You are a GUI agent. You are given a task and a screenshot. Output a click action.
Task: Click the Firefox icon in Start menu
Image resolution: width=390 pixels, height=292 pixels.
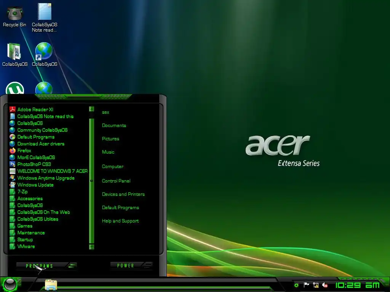[x=13, y=151]
